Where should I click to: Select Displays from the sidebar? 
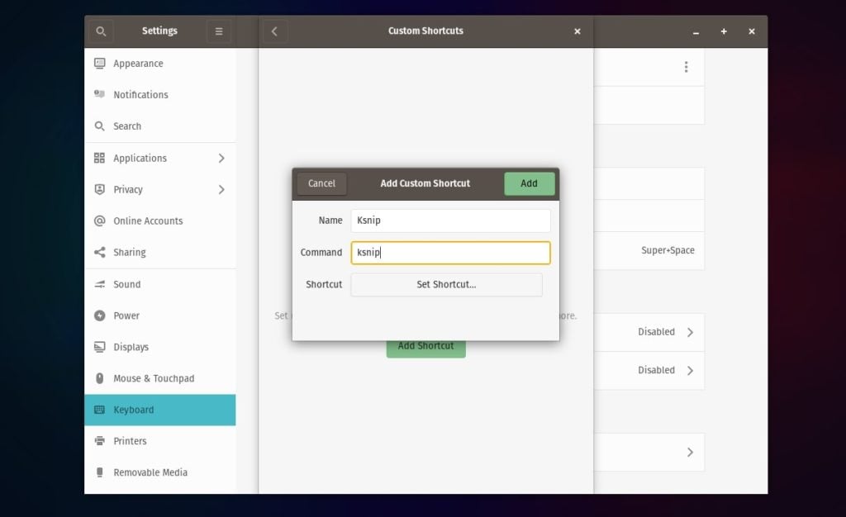[x=131, y=347]
